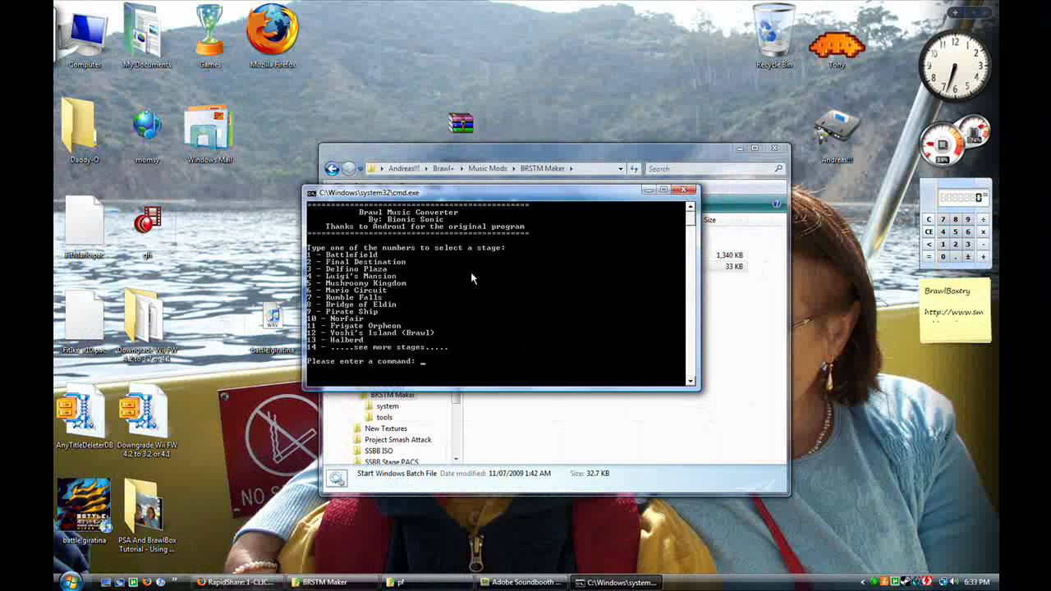Select the WinRAR archive icon on desktop

pyautogui.click(x=461, y=123)
